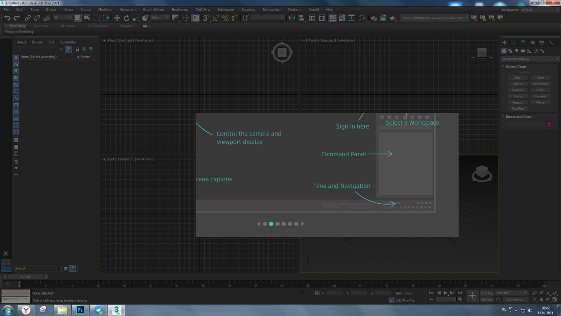561x316 pixels.
Task: Open Rendered Frame Window icon
Action: pos(383,18)
